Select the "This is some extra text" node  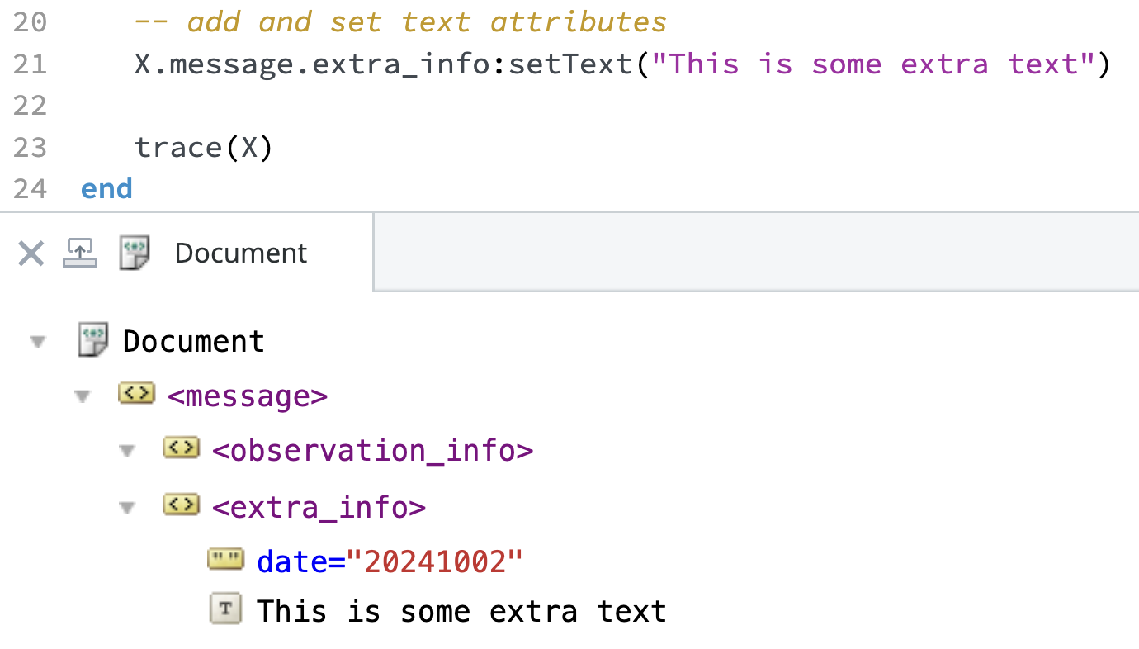click(461, 612)
